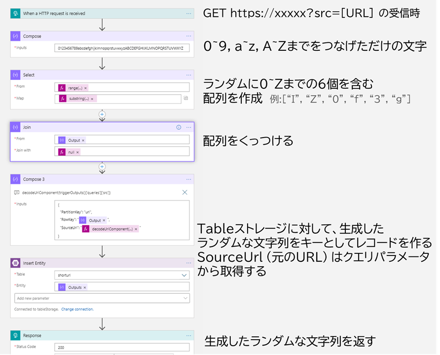The width and height of the screenshot is (440, 355).
Task: Click the Join action icon
Action: click(15, 127)
